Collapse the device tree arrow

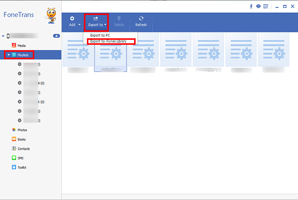click(x=3, y=36)
